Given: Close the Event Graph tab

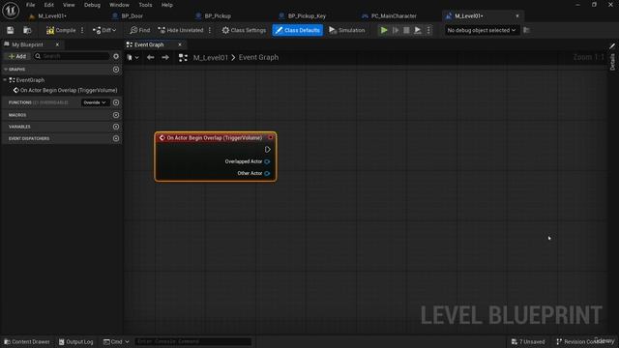Looking at the screenshot, I should click(180, 44).
